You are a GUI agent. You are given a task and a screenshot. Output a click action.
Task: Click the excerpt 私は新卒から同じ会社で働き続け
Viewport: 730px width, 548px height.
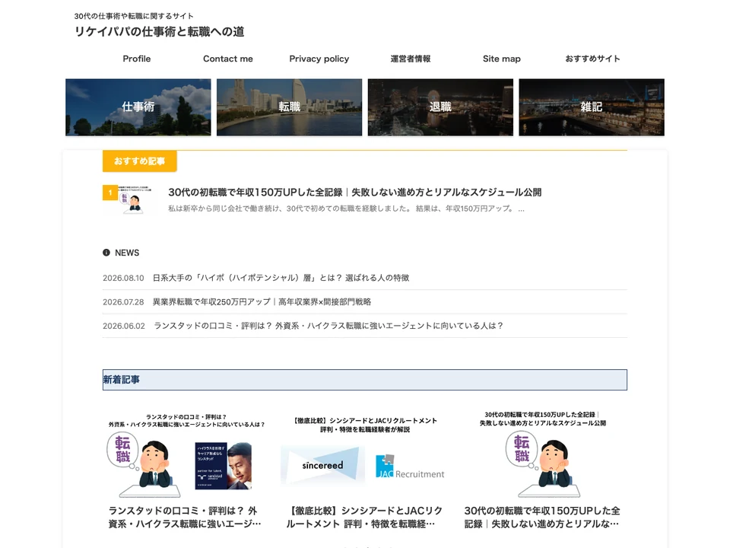(x=347, y=209)
